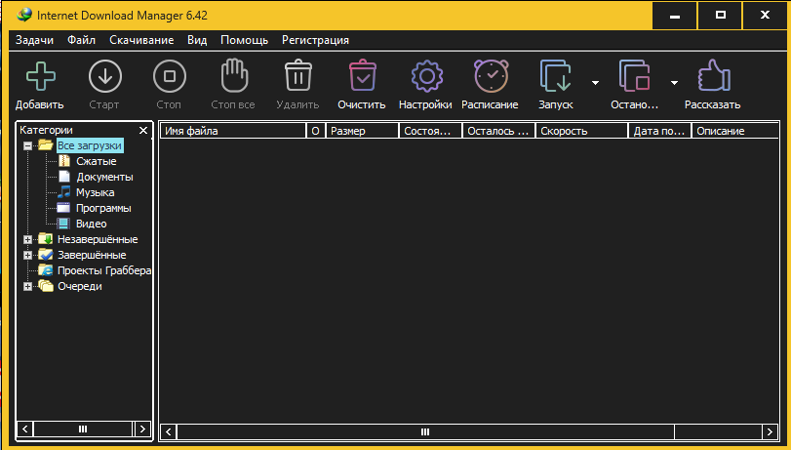Click the Удалить trash can icon

(298, 75)
